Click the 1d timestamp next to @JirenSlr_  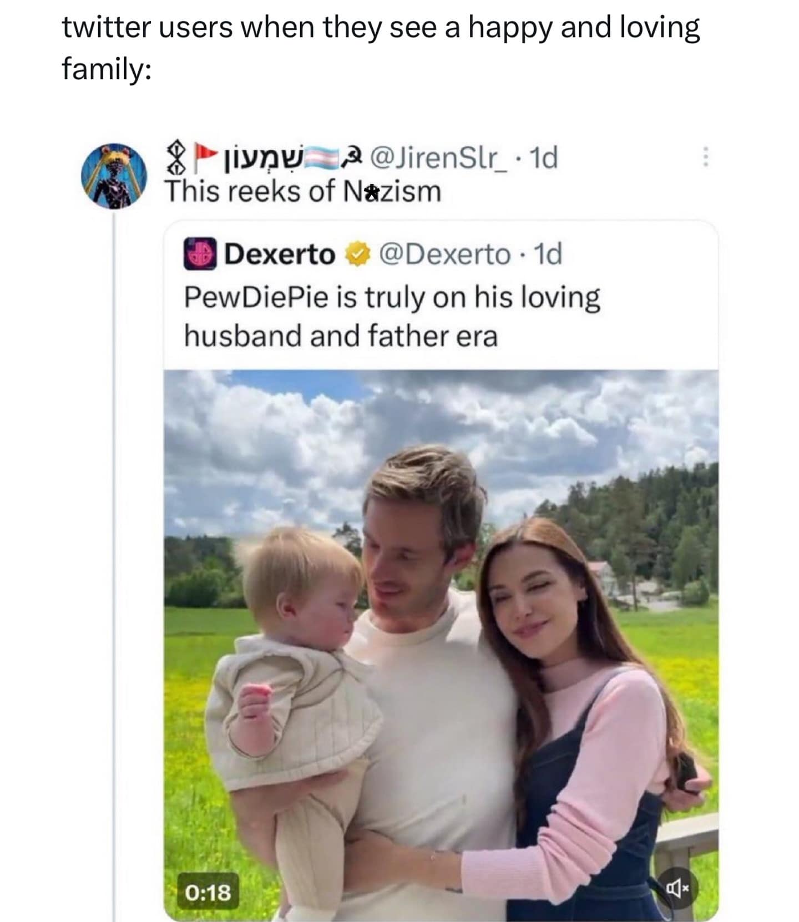pyautogui.click(x=543, y=158)
